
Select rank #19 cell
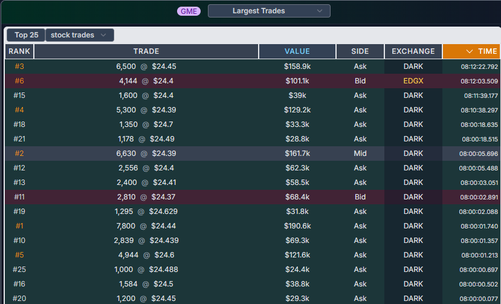19,212
